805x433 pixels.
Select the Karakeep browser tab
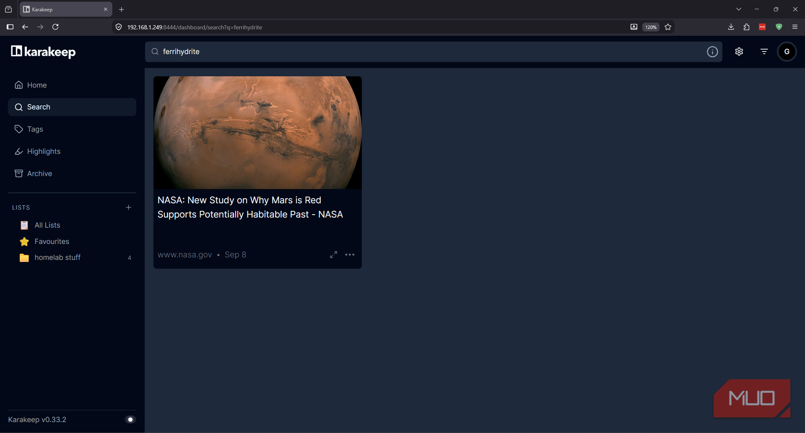[x=66, y=9]
